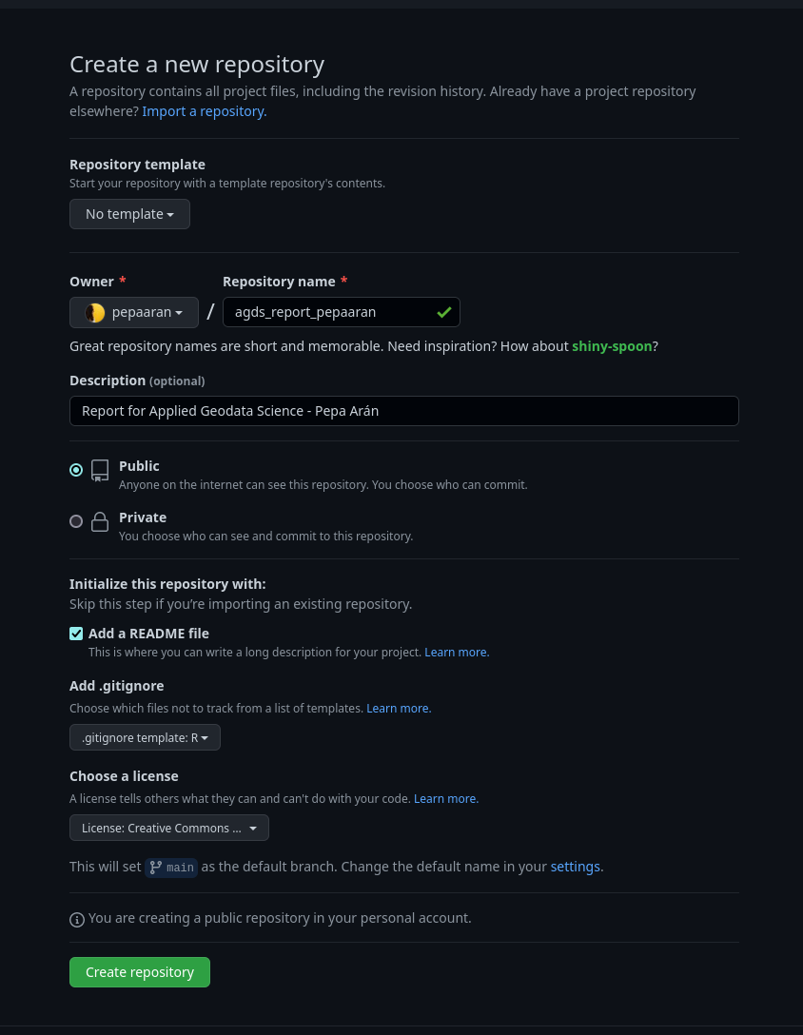This screenshot has height=1035, width=803.
Task: Click the Description text field
Action: point(404,410)
